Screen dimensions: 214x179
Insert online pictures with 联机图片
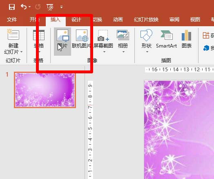point(82,39)
